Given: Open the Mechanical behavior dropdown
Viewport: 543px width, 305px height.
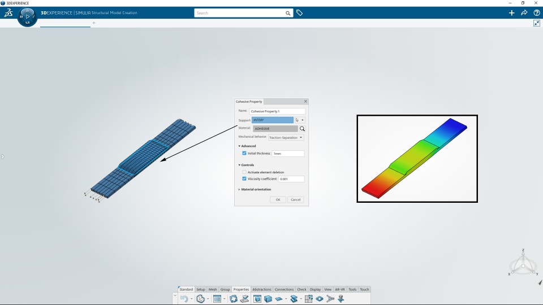Looking at the screenshot, I should [286, 138].
